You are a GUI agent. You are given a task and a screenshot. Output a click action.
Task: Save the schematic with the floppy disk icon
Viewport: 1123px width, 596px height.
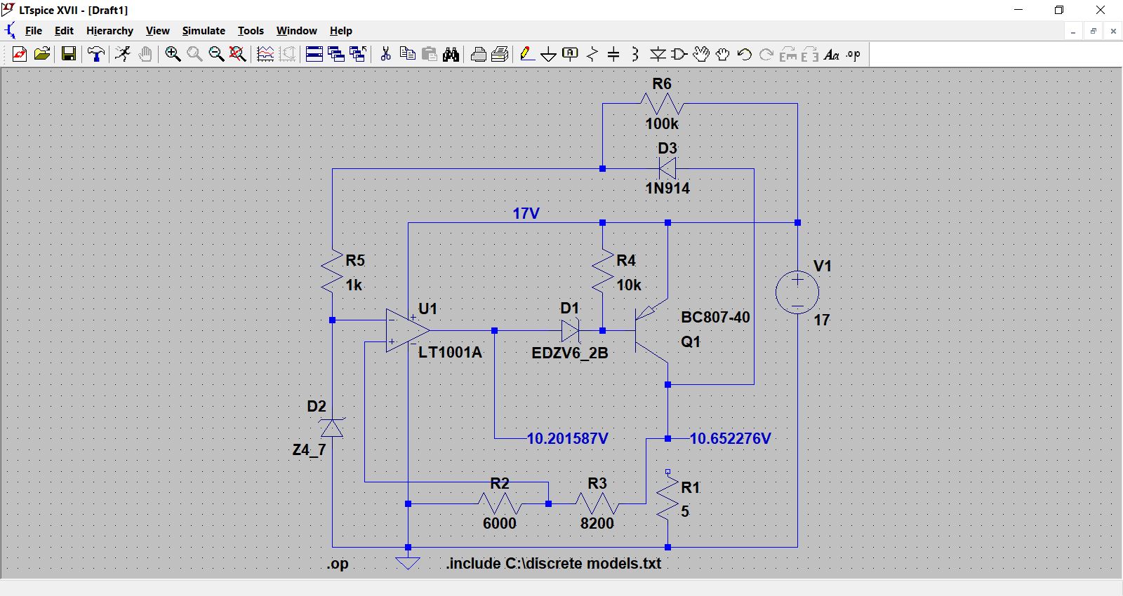[x=69, y=54]
